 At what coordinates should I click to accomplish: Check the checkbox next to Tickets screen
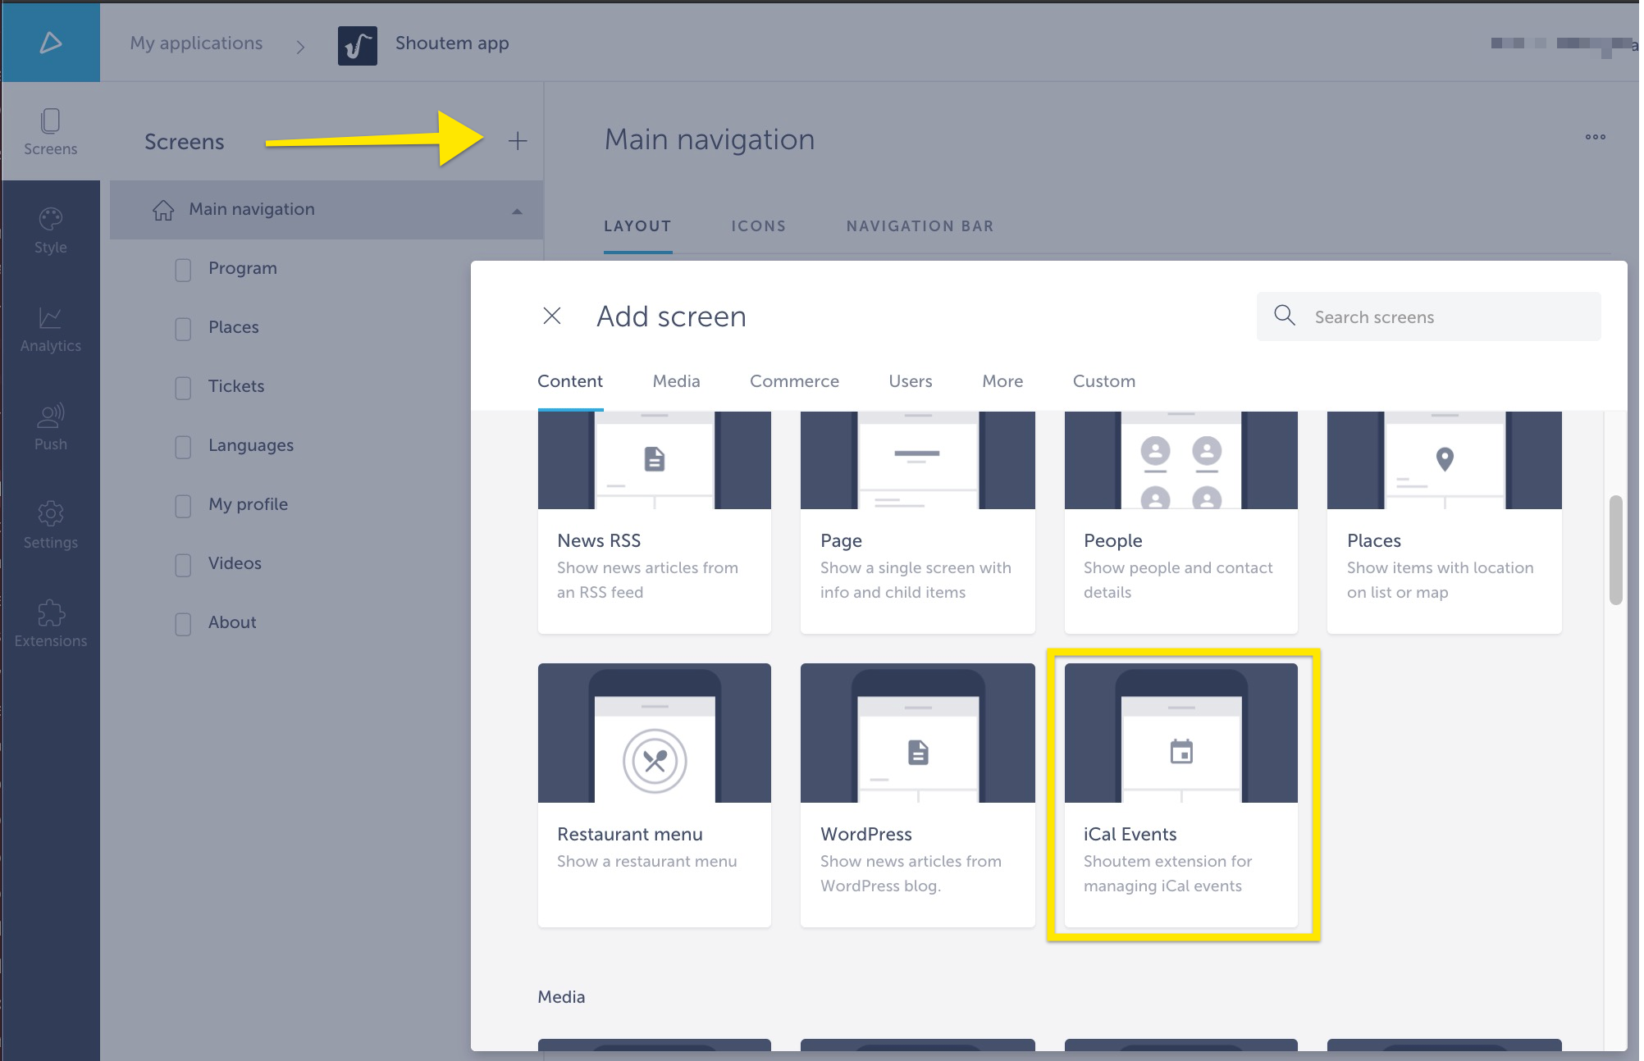click(182, 388)
